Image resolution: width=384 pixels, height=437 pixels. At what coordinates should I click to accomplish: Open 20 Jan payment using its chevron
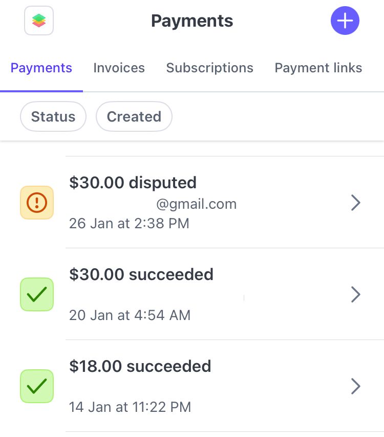pos(356,294)
